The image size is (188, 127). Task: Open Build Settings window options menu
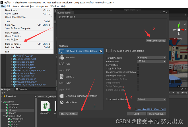(161, 13)
